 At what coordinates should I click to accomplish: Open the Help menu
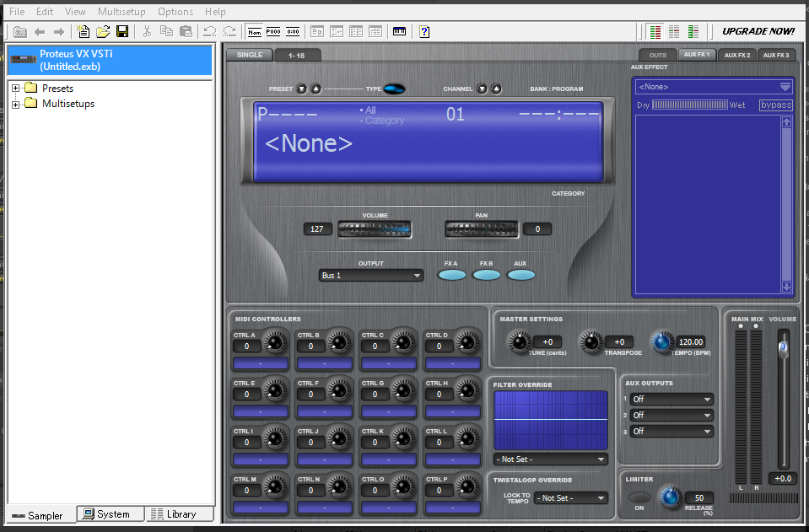(x=215, y=11)
